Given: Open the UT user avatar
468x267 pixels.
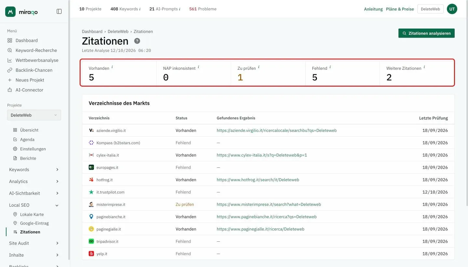Looking at the screenshot, I should pyautogui.click(x=452, y=9).
